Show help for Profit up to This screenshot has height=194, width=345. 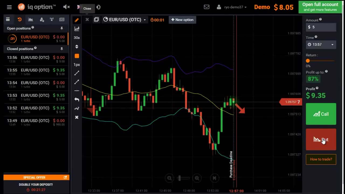326,71
